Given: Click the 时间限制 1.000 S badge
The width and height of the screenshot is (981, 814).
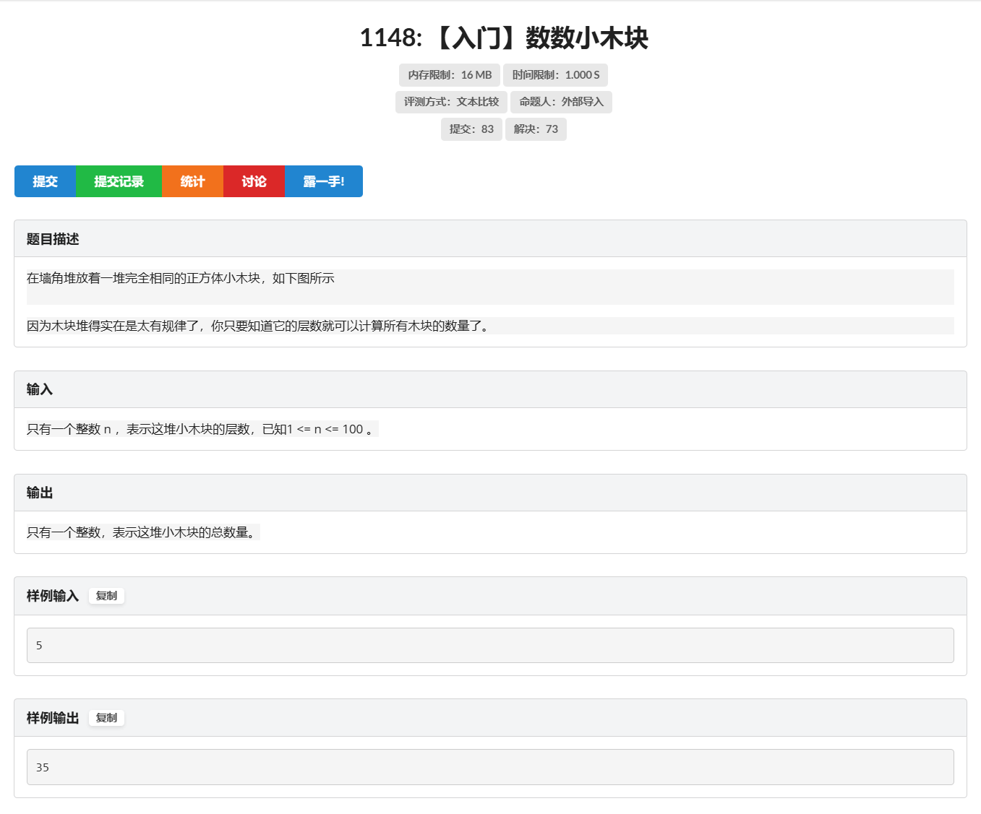Looking at the screenshot, I should (555, 74).
